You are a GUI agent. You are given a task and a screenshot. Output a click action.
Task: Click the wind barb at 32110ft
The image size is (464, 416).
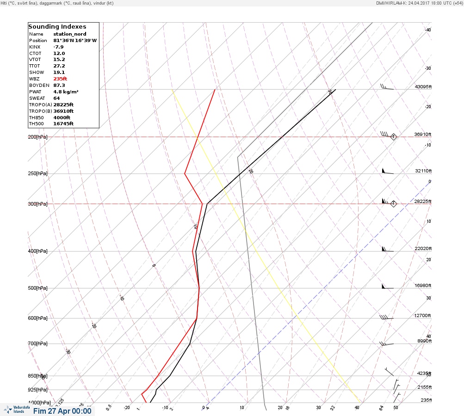point(388,171)
